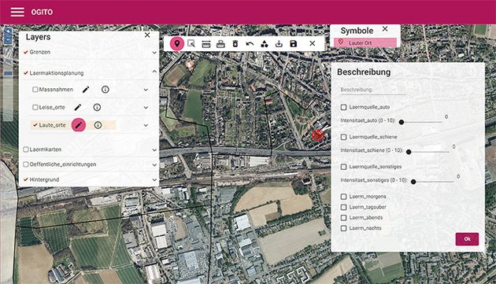Tick the Leise_orte layer checkbox
496x284 pixels.
point(35,107)
